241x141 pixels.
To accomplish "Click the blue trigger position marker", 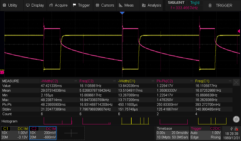I will (x=122, y=13).
